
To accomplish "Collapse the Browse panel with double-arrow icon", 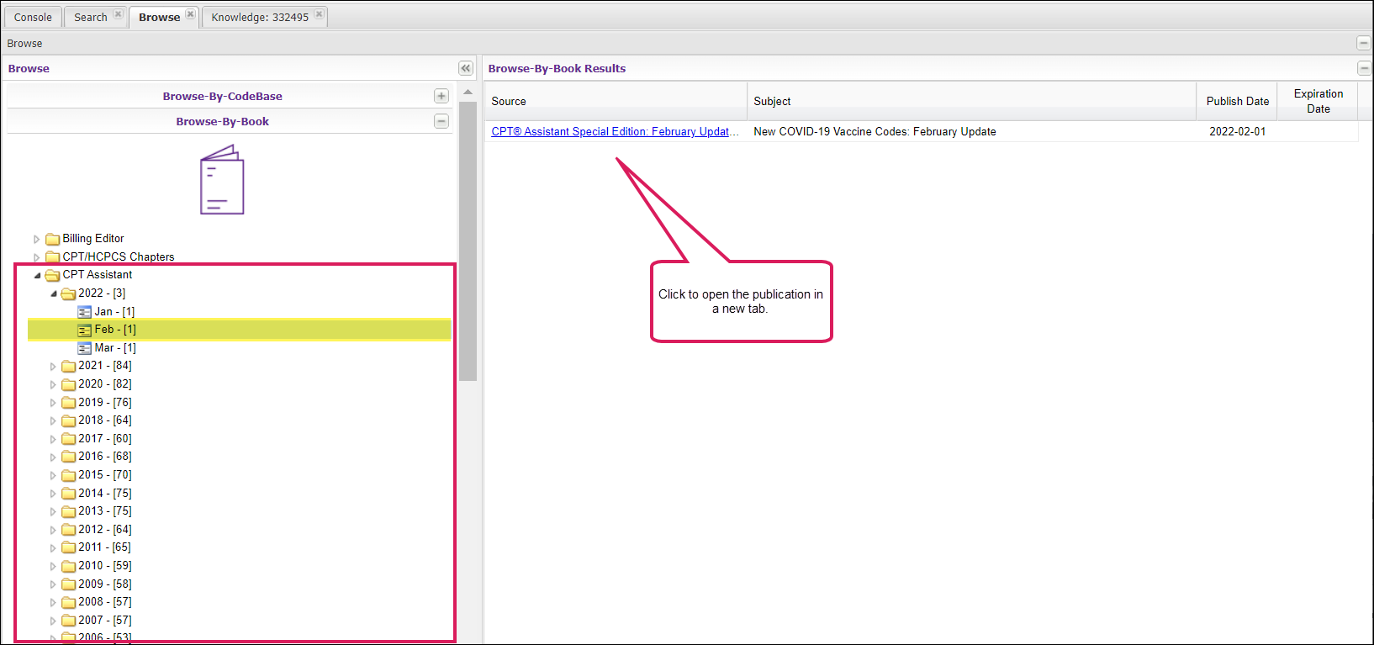I will [466, 68].
